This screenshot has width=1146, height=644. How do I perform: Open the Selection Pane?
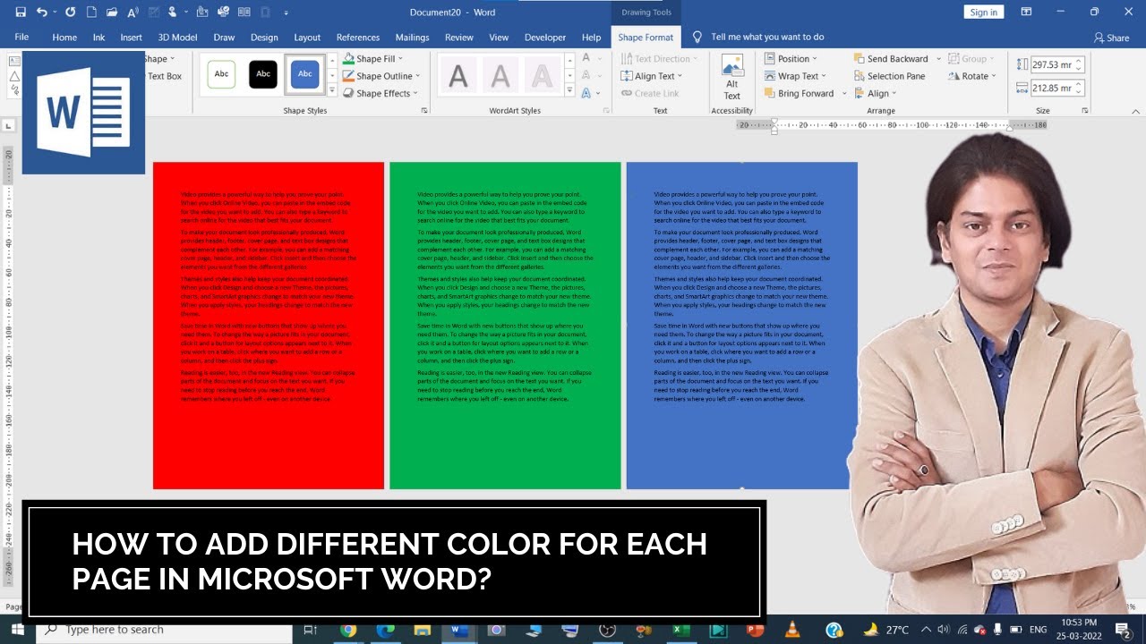(889, 76)
